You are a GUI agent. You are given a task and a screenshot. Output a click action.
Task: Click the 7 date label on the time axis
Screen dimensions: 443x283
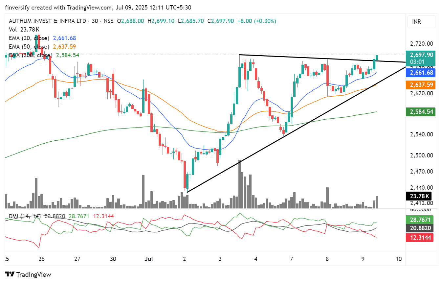pos(292,259)
